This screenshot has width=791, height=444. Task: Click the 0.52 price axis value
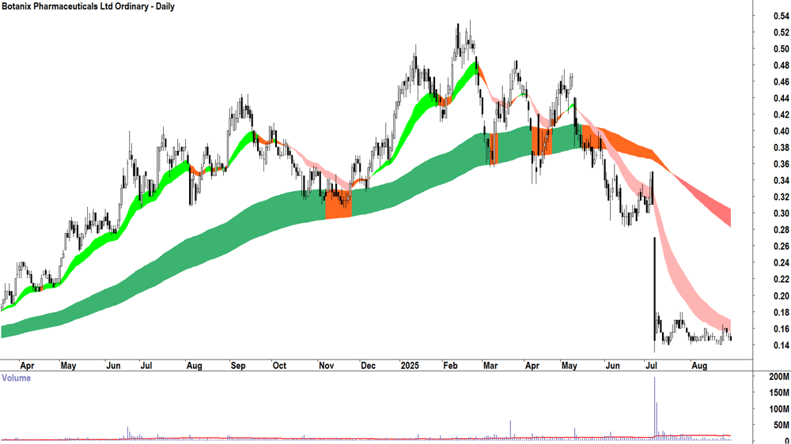pyautogui.click(x=781, y=32)
